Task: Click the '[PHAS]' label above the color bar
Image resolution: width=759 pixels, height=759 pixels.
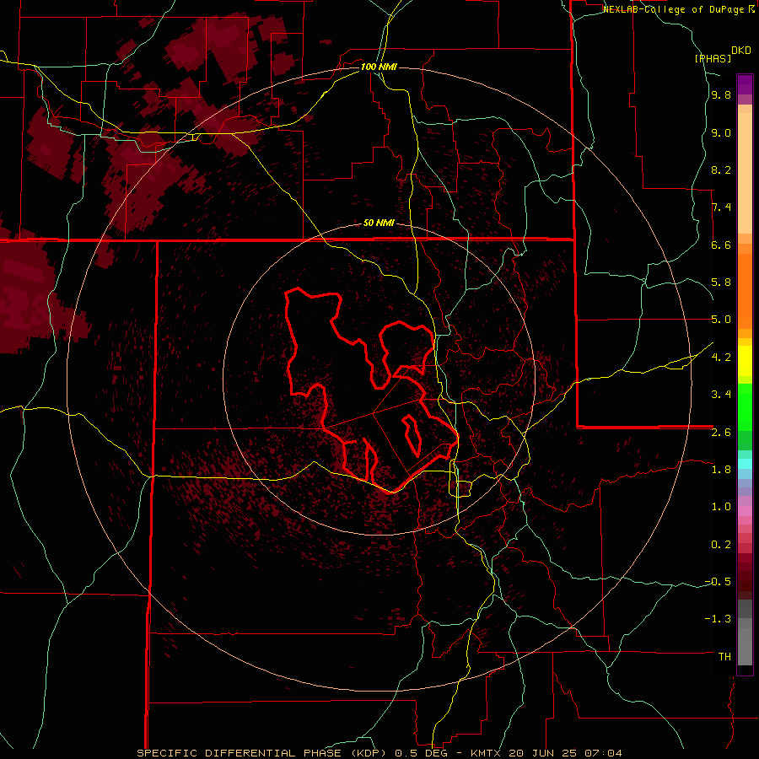Action: click(713, 58)
